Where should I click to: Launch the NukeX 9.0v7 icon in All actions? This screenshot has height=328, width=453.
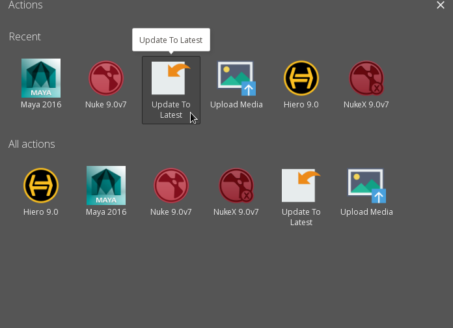pos(236,185)
